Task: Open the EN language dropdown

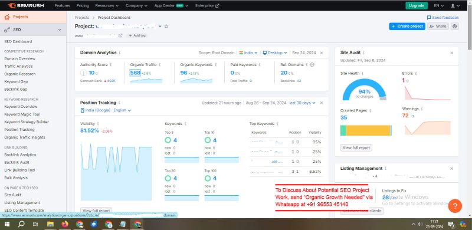Action: [438, 5]
